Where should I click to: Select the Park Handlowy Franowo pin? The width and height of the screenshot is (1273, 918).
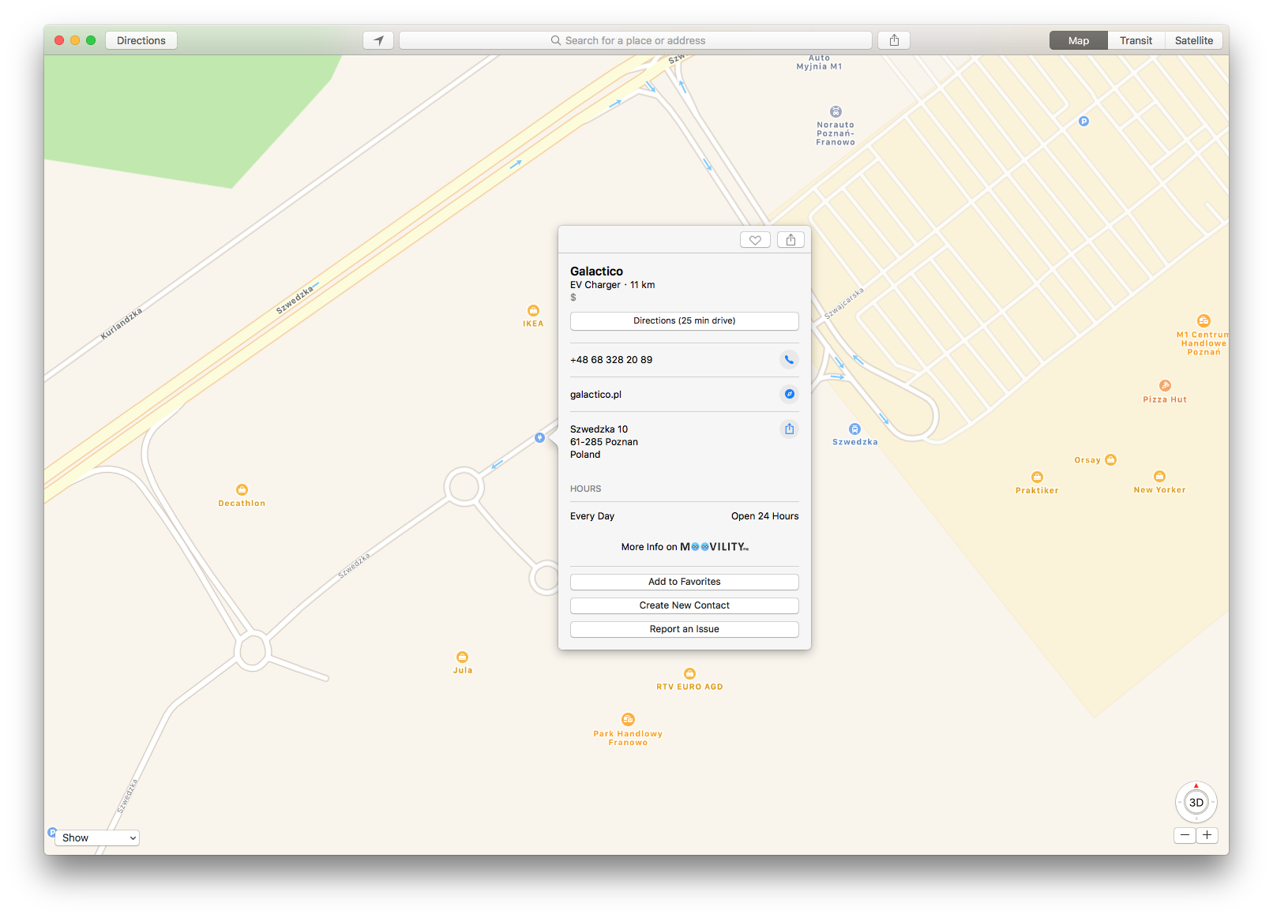pos(628,720)
